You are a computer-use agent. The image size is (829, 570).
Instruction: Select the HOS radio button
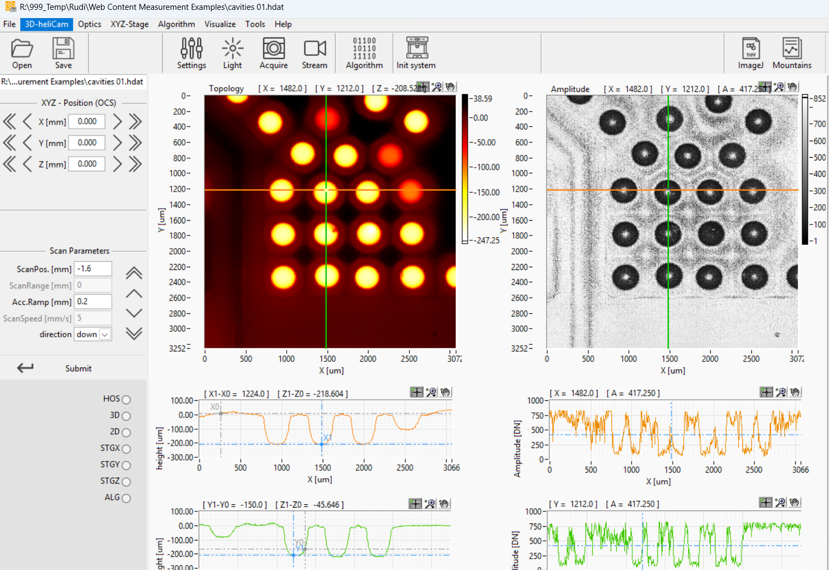pyautogui.click(x=126, y=400)
